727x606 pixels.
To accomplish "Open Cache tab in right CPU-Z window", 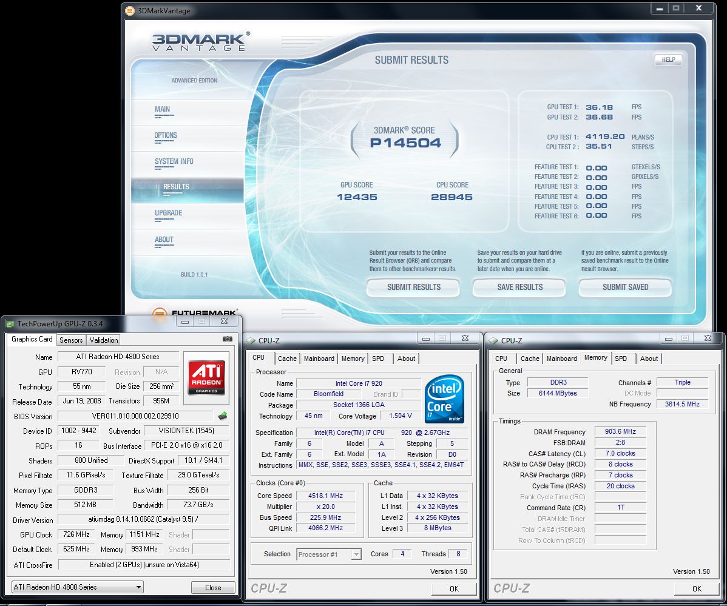I will 530,359.
